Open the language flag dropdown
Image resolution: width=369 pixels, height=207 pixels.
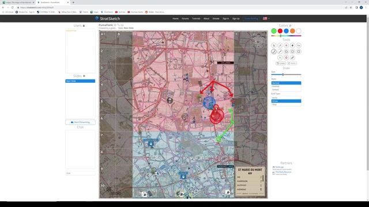[x=266, y=18]
